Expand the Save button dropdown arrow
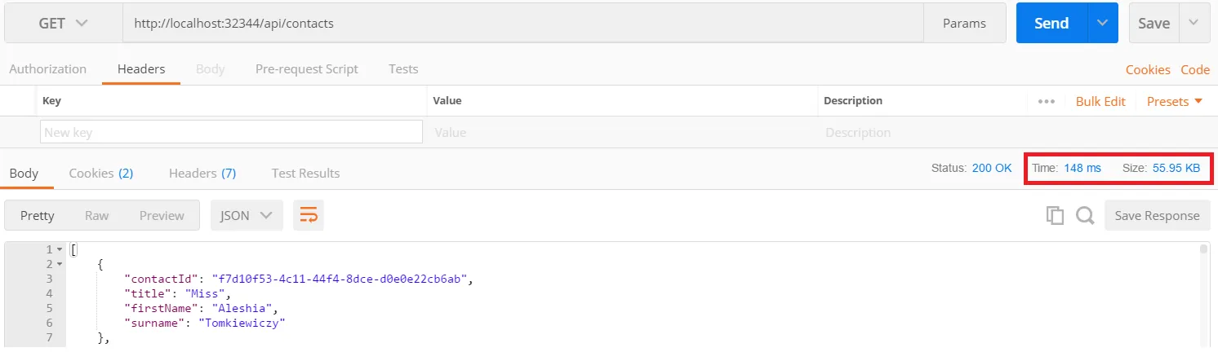Viewport: 1218px width, 352px height. click(1194, 24)
